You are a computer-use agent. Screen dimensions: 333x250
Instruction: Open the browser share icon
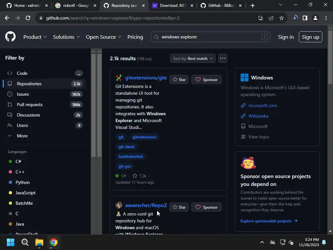271,18
